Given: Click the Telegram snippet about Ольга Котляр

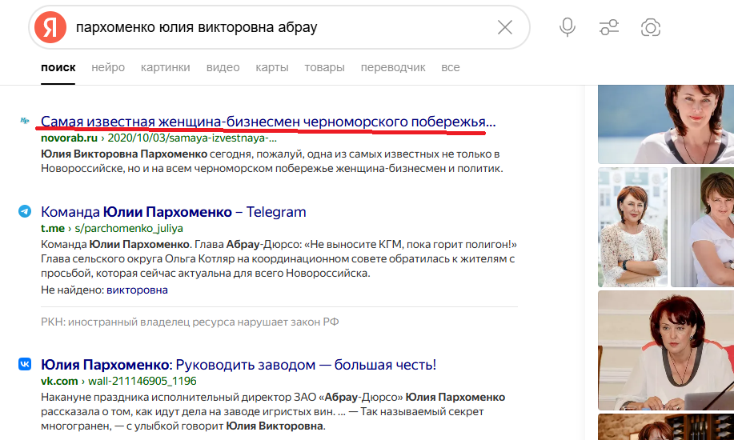Looking at the screenshot, I should click(279, 258).
